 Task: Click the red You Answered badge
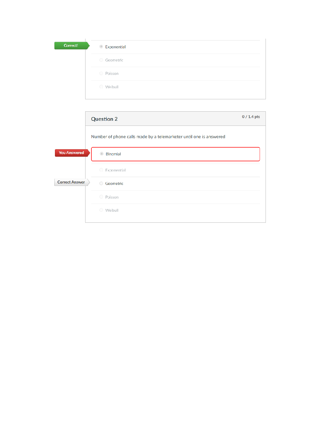tap(71, 153)
